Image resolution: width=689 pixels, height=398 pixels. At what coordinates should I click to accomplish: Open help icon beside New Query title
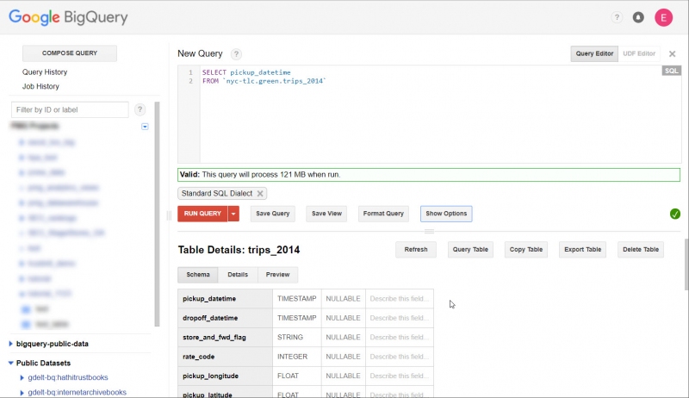point(236,54)
